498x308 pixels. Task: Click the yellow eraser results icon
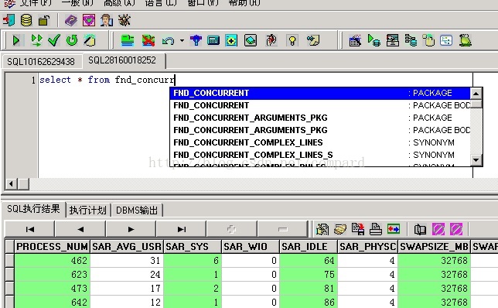340,229
